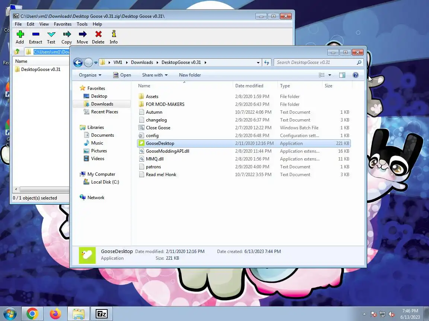
Task: Open the Organize dropdown menu
Action: (90, 75)
